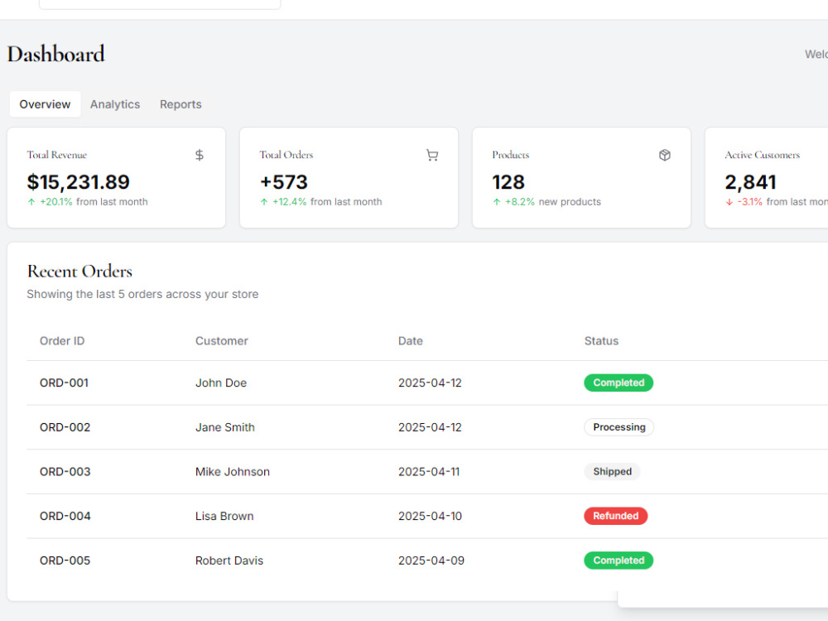Click the +8.2% new products text
The width and height of the screenshot is (828, 621).
tap(553, 202)
